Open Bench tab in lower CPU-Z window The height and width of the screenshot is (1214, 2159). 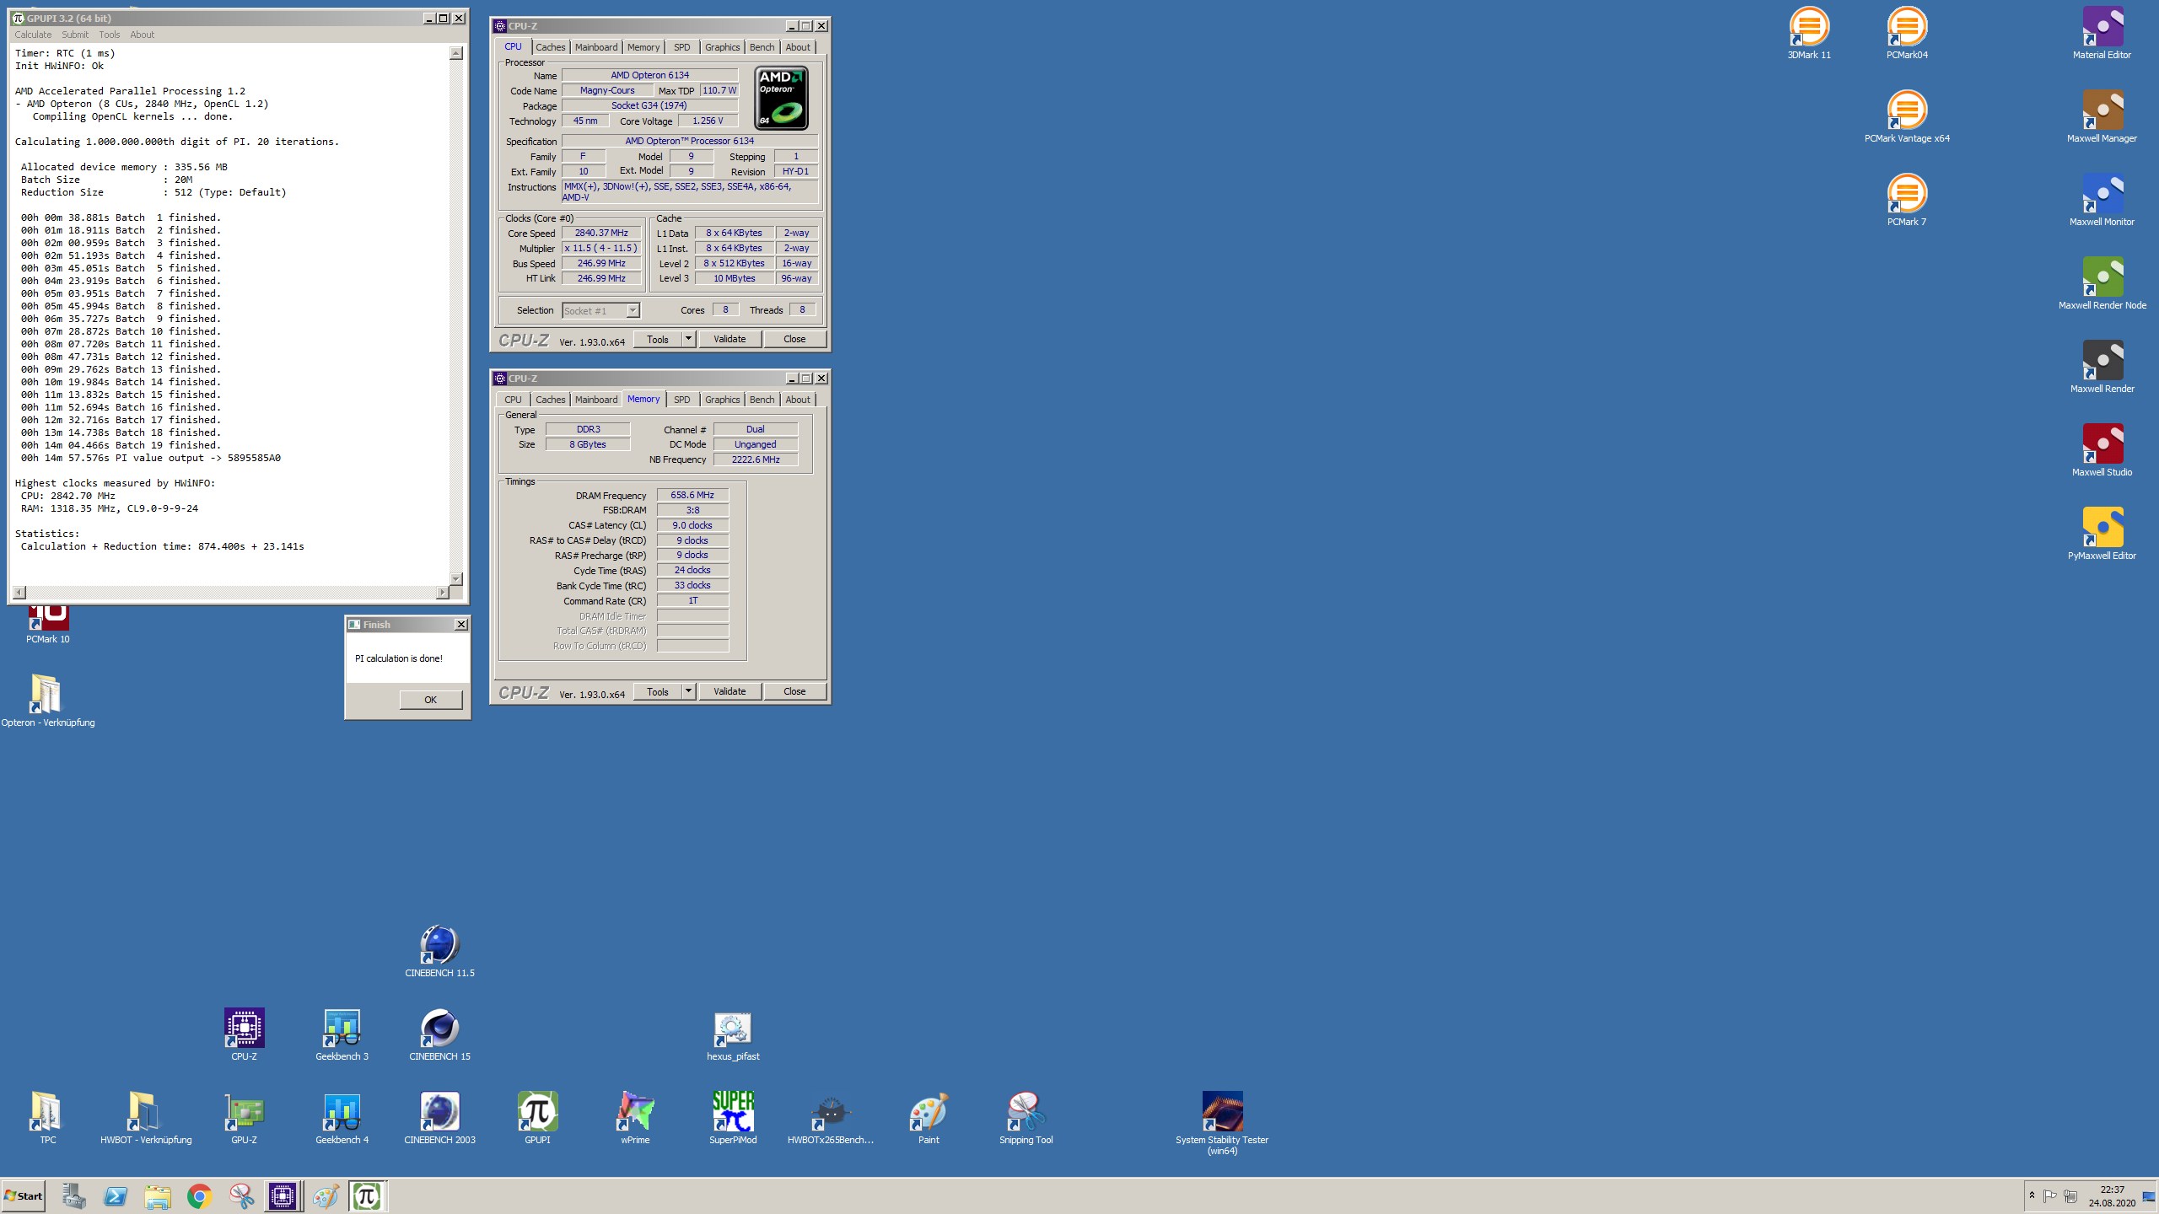[762, 400]
